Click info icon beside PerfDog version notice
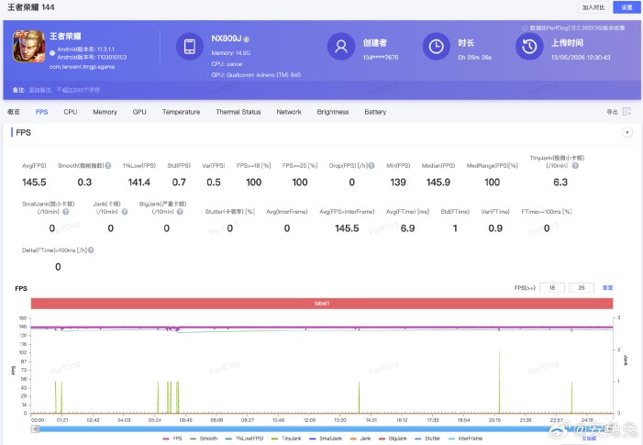The width and height of the screenshot is (643, 445). pos(525,28)
